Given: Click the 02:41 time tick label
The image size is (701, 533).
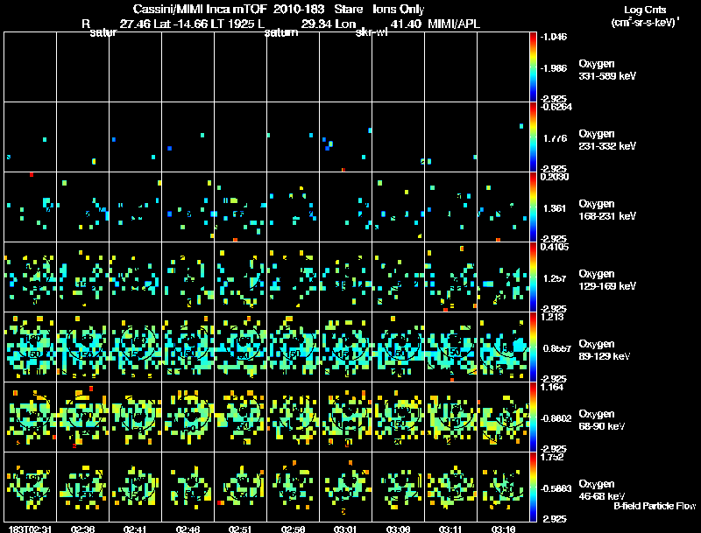Looking at the screenshot, I should [135, 529].
